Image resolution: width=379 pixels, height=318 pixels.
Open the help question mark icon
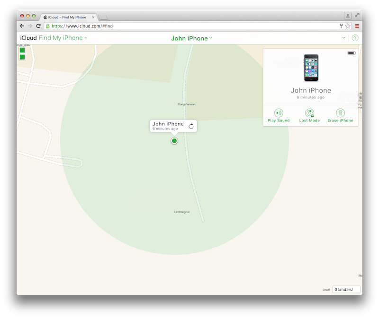coord(355,38)
